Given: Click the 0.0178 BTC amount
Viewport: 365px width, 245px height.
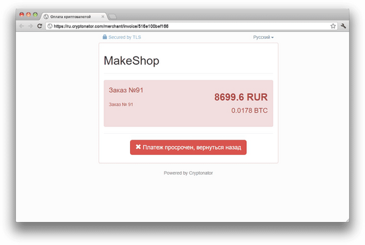Looking at the screenshot, I should [249, 111].
